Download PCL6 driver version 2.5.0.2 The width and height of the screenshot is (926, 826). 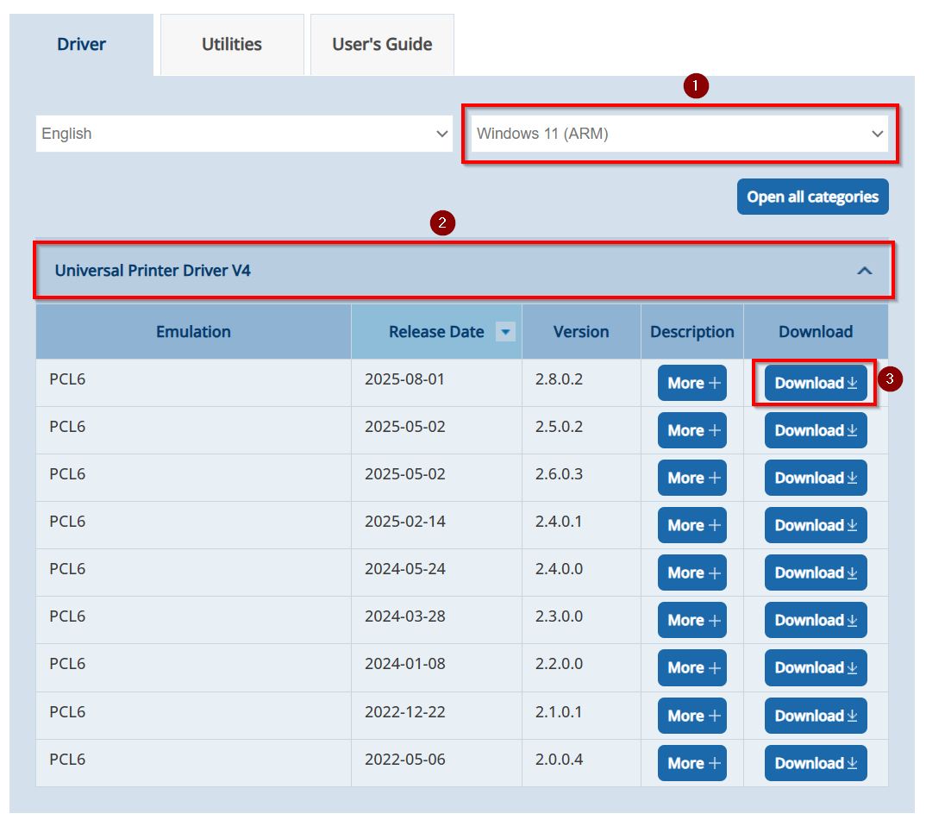tap(816, 430)
